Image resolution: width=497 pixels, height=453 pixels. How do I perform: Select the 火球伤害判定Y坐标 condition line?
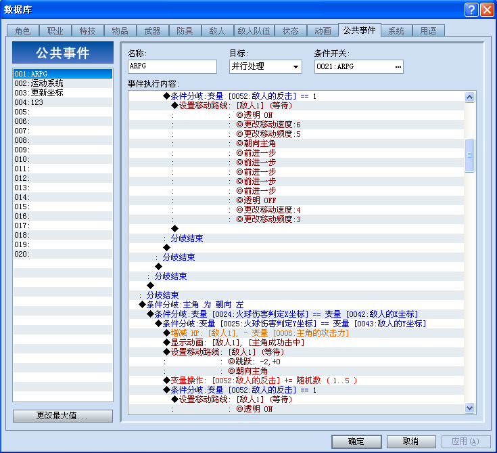point(296,324)
